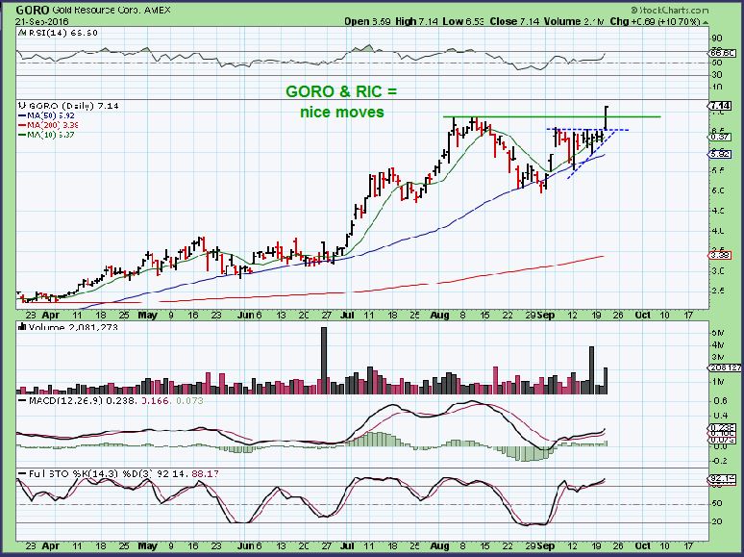Image resolution: width=744 pixels, height=557 pixels.
Task: Click the Volume 2,081,273 panel label
Action: tap(73, 327)
